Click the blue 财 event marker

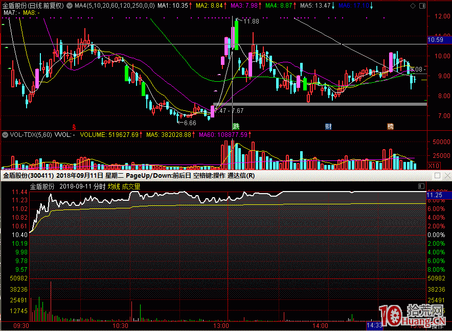pyautogui.click(x=328, y=126)
